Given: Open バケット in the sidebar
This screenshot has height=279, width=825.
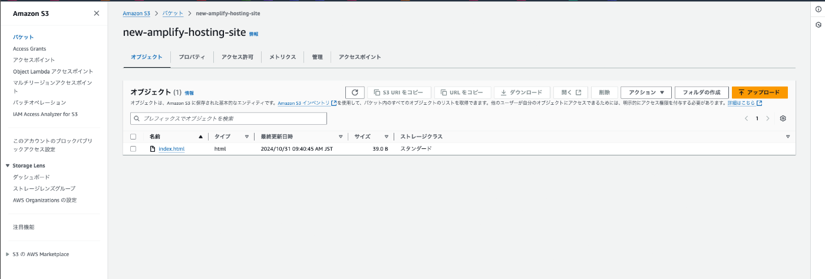Looking at the screenshot, I should [24, 37].
